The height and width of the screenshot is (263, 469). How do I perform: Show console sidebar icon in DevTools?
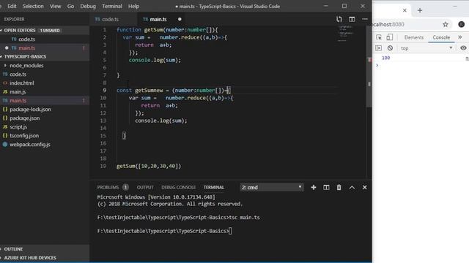(x=378, y=48)
